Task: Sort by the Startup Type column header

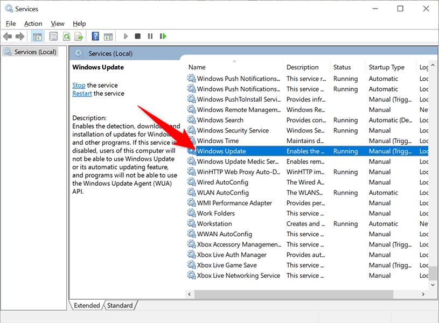Action: pos(386,67)
